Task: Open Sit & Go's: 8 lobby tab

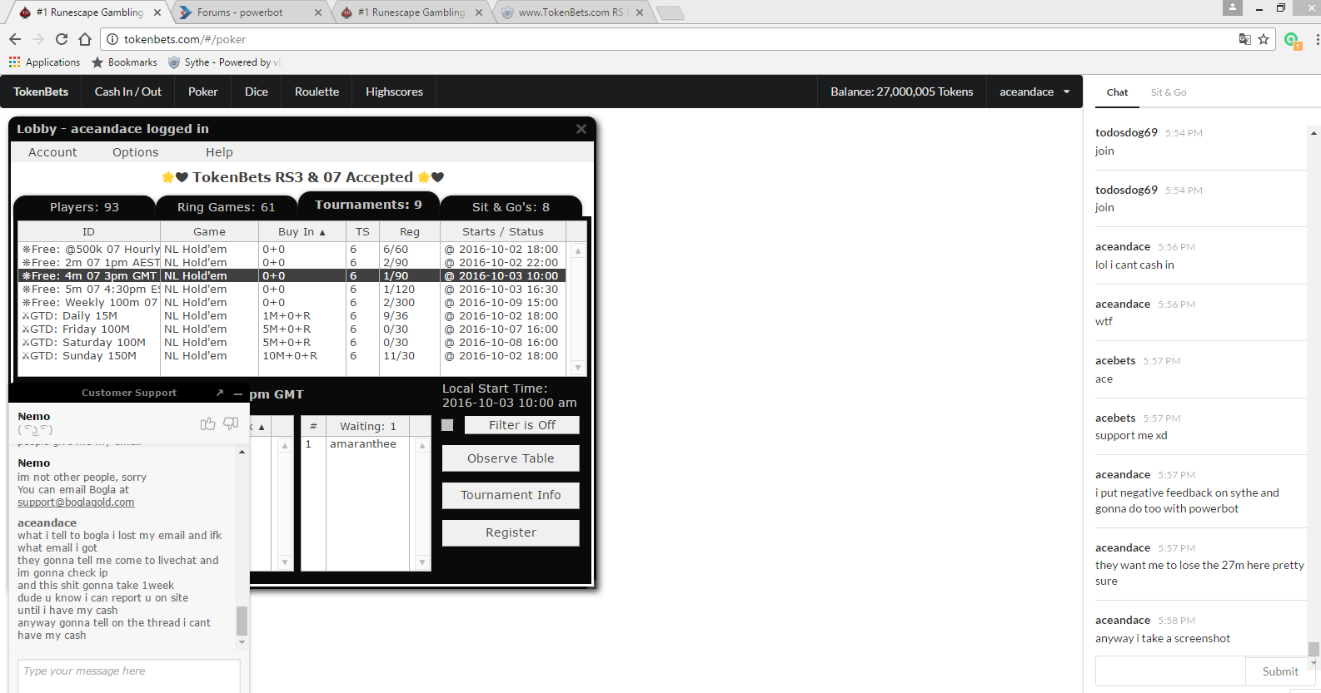Action: [511, 207]
